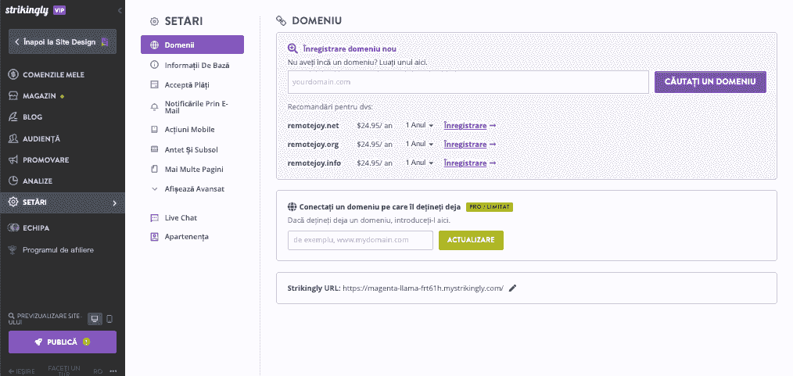This screenshot has width=793, height=376.
Task: Open Mai Multe Pagini settings
Action: (194, 170)
